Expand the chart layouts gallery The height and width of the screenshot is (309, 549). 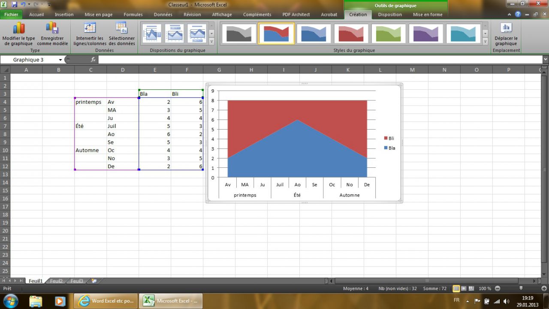211,42
